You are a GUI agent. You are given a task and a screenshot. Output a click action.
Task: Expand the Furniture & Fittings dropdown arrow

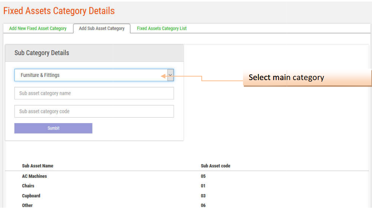[170, 75]
